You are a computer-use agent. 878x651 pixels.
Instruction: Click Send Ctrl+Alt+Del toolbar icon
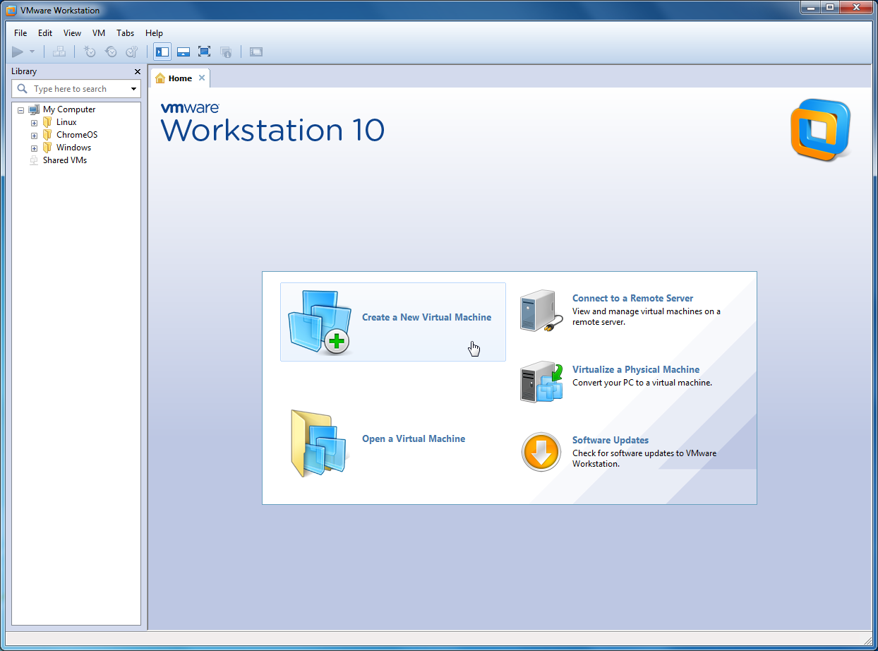point(59,52)
